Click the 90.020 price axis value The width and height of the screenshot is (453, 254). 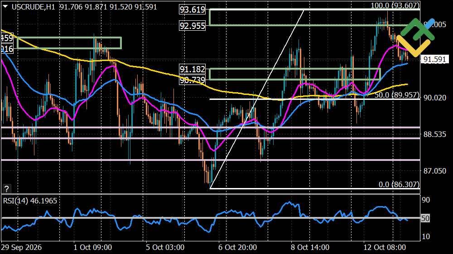click(x=434, y=98)
